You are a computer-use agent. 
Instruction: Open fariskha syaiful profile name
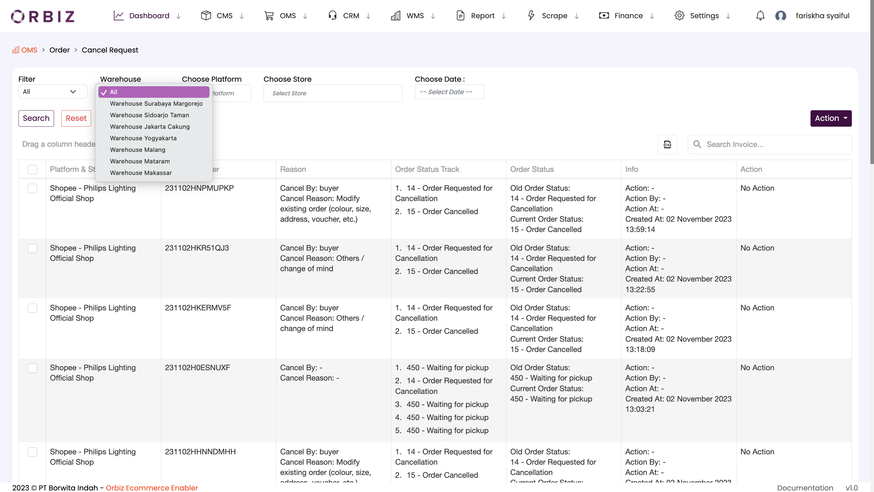click(822, 15)
